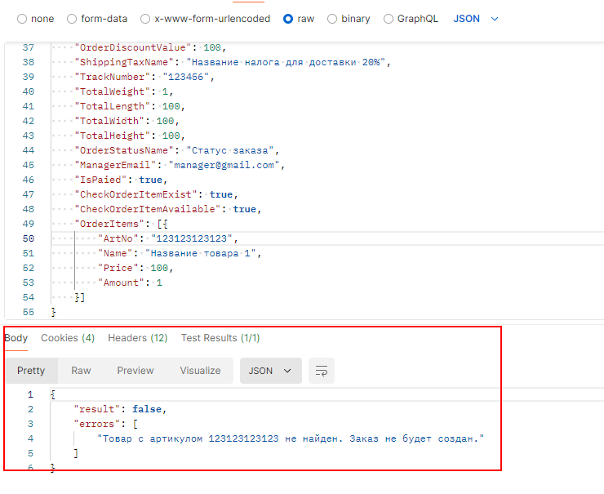This screenshot has width=604, height=494.
Task: Open the Visualize response view
Action: 200,371
